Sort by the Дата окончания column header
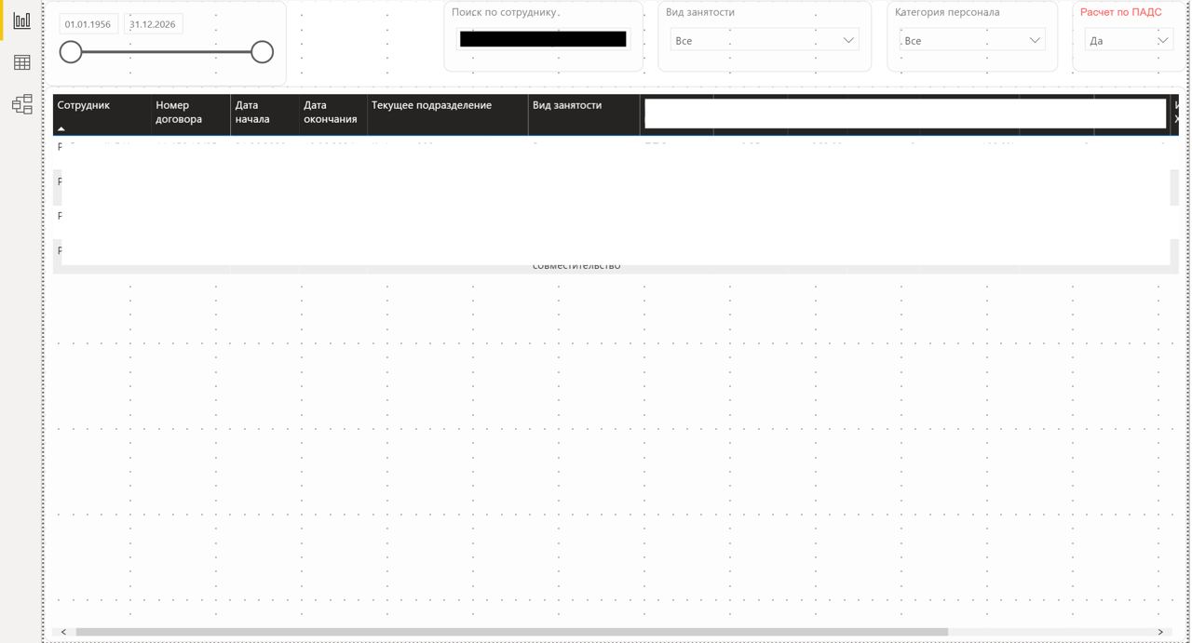1192x643 pixels. point(333,114)
